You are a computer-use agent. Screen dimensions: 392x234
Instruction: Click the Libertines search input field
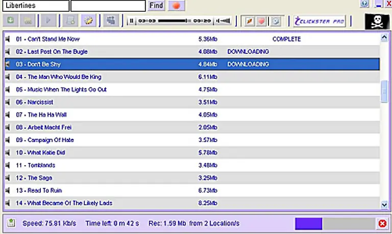[x=36, y=6]
